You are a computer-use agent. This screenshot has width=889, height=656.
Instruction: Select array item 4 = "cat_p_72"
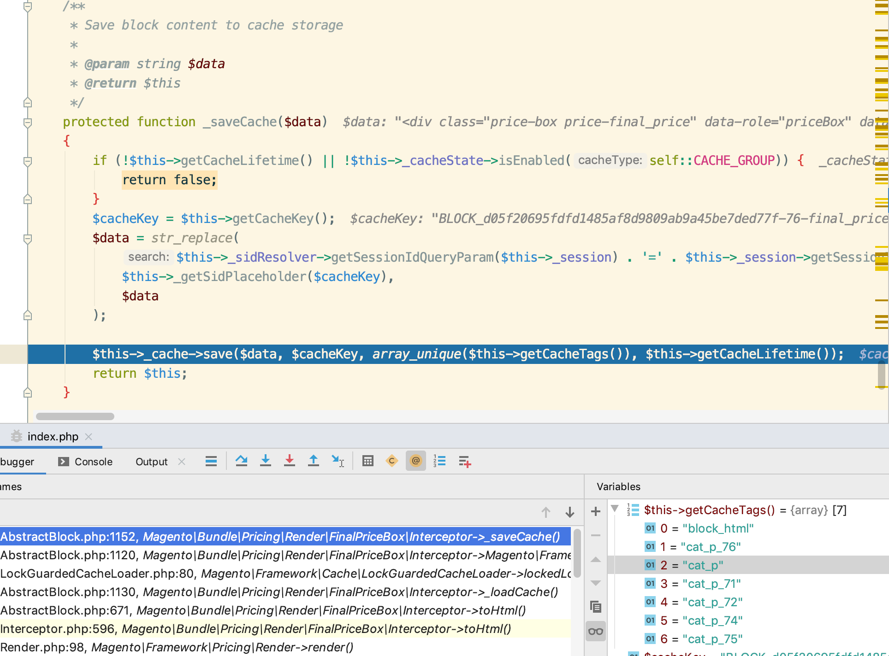[x=748, y=602]
